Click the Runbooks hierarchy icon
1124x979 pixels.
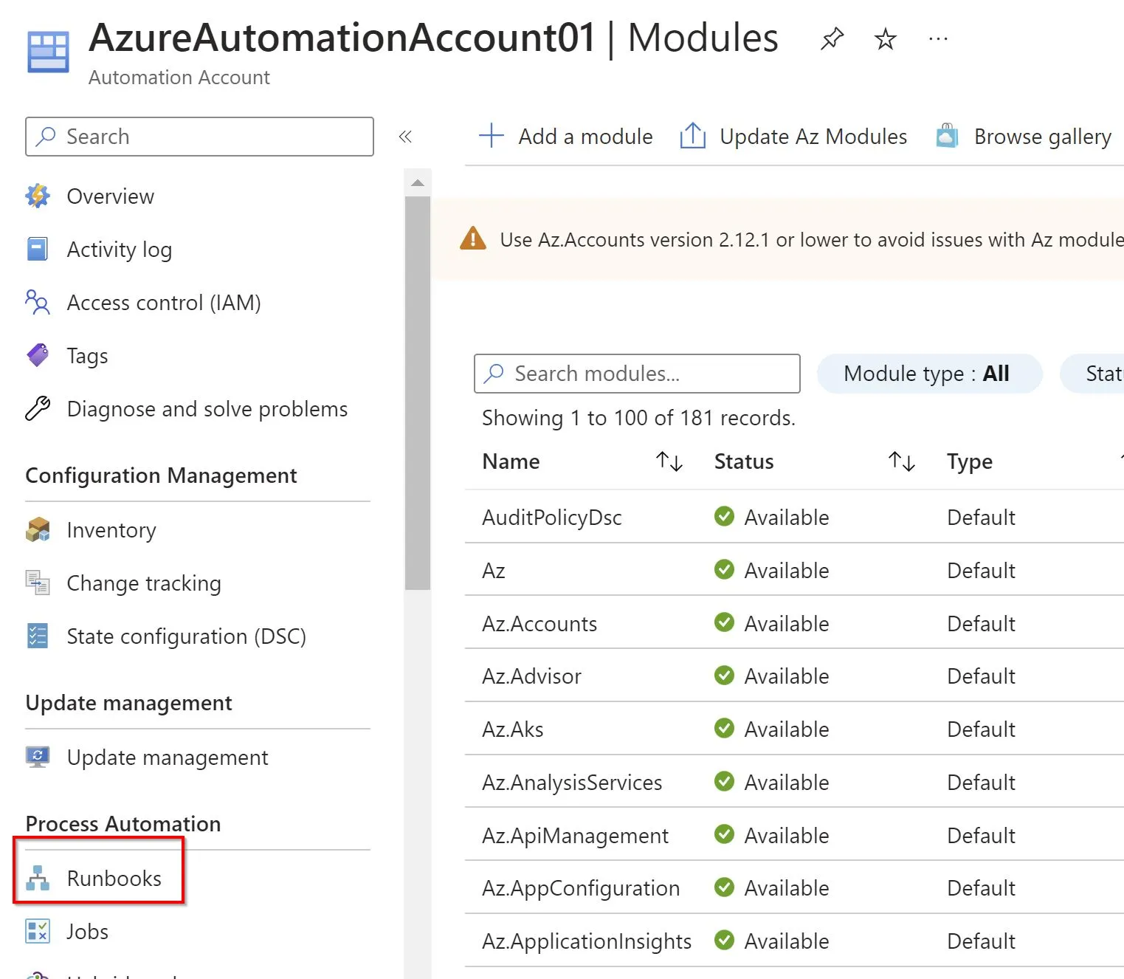click(38, 878)
